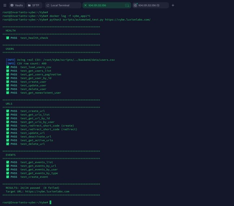Click test_get_user_by_id result
This screenshot has height=206, width=234.
pos(29,78)
